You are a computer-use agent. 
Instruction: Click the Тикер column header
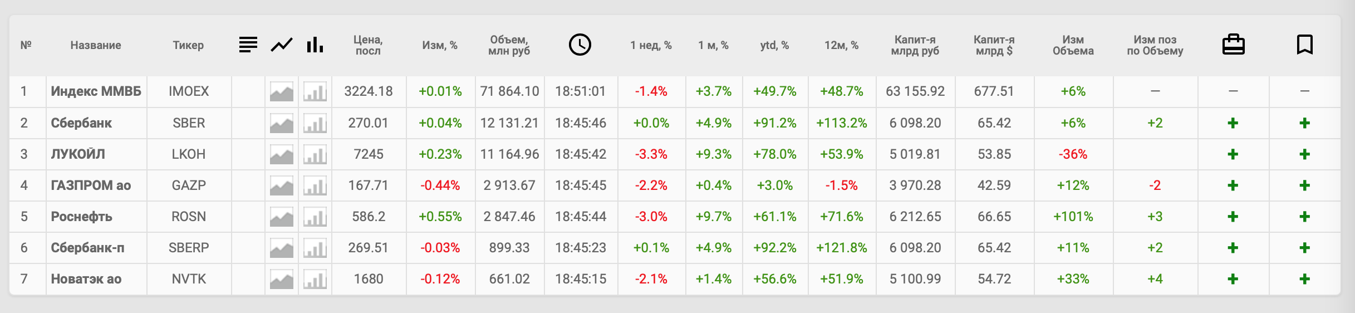[188, 45]
